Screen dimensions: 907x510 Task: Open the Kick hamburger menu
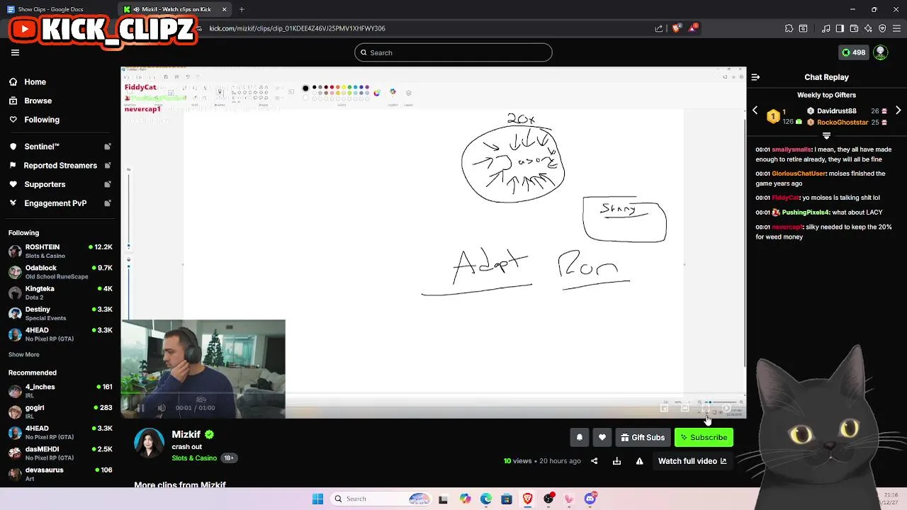(15, 52)
